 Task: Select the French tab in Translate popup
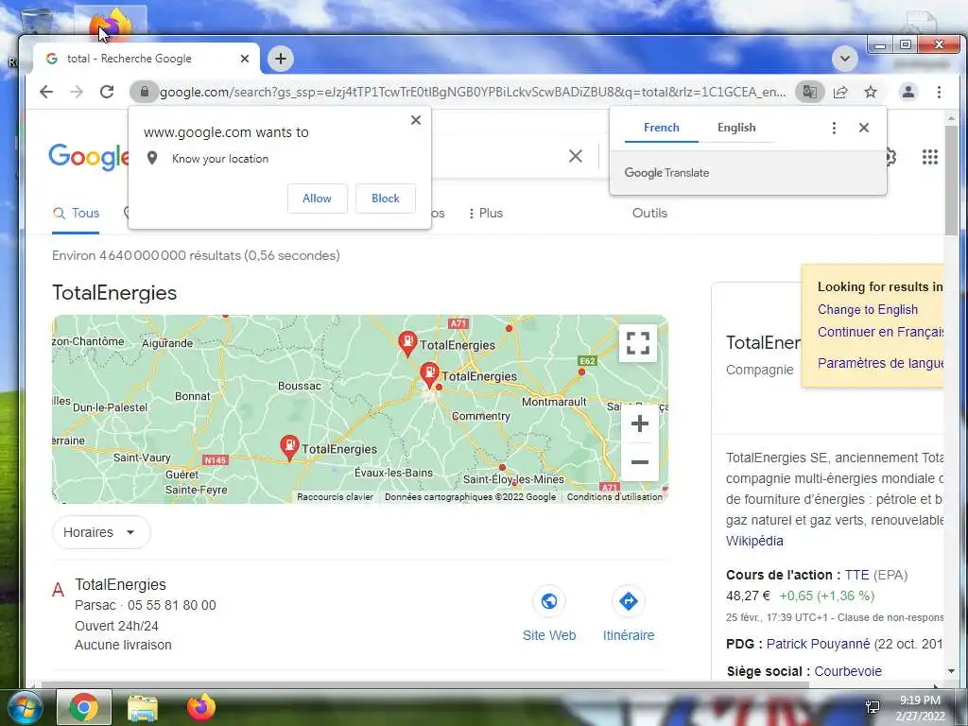[661, 128]
